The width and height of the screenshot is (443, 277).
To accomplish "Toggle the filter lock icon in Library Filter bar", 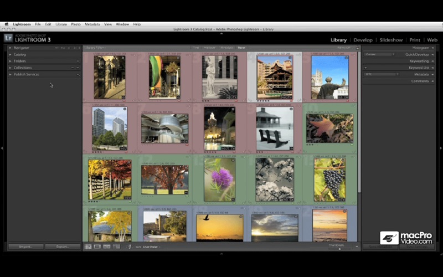I will [x=357, y=48].
